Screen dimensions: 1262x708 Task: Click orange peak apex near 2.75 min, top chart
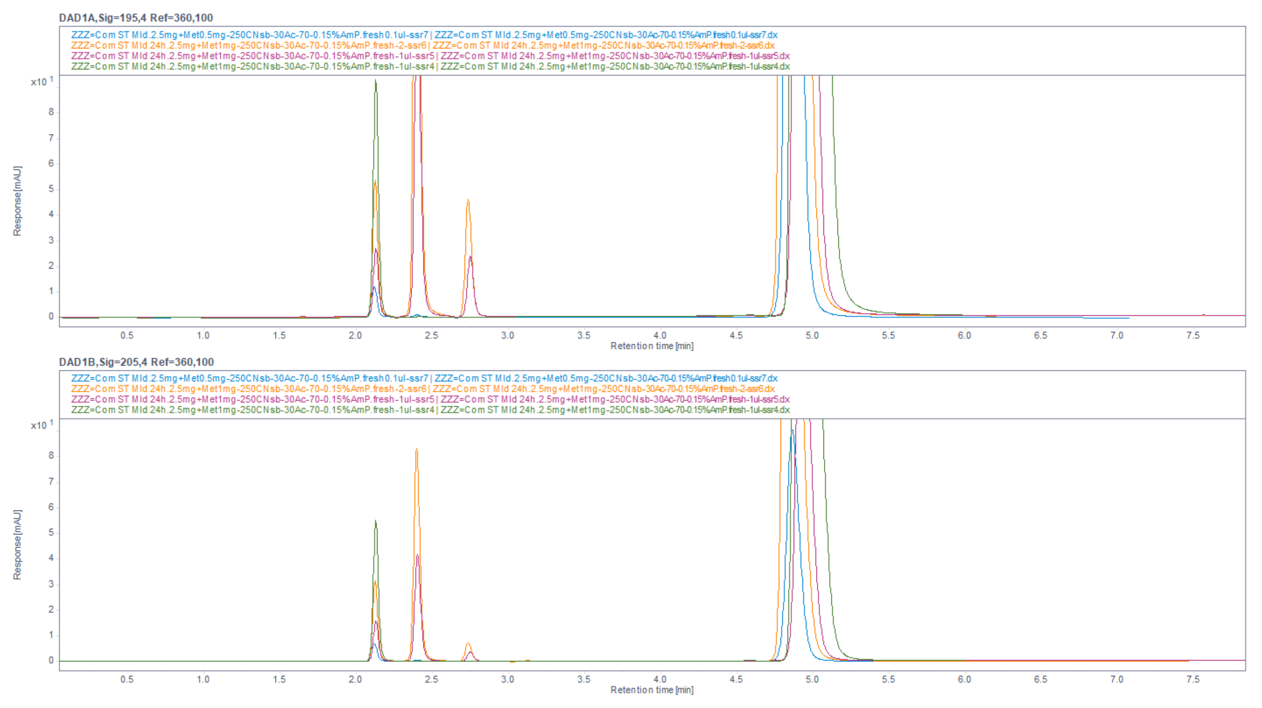[468, 200]
